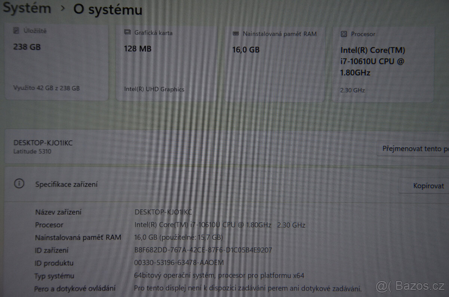Click the 'Název zařízení' label
The height and width of the screenshot is (297, 449).
pyautogui.click(x=58, y=212)
